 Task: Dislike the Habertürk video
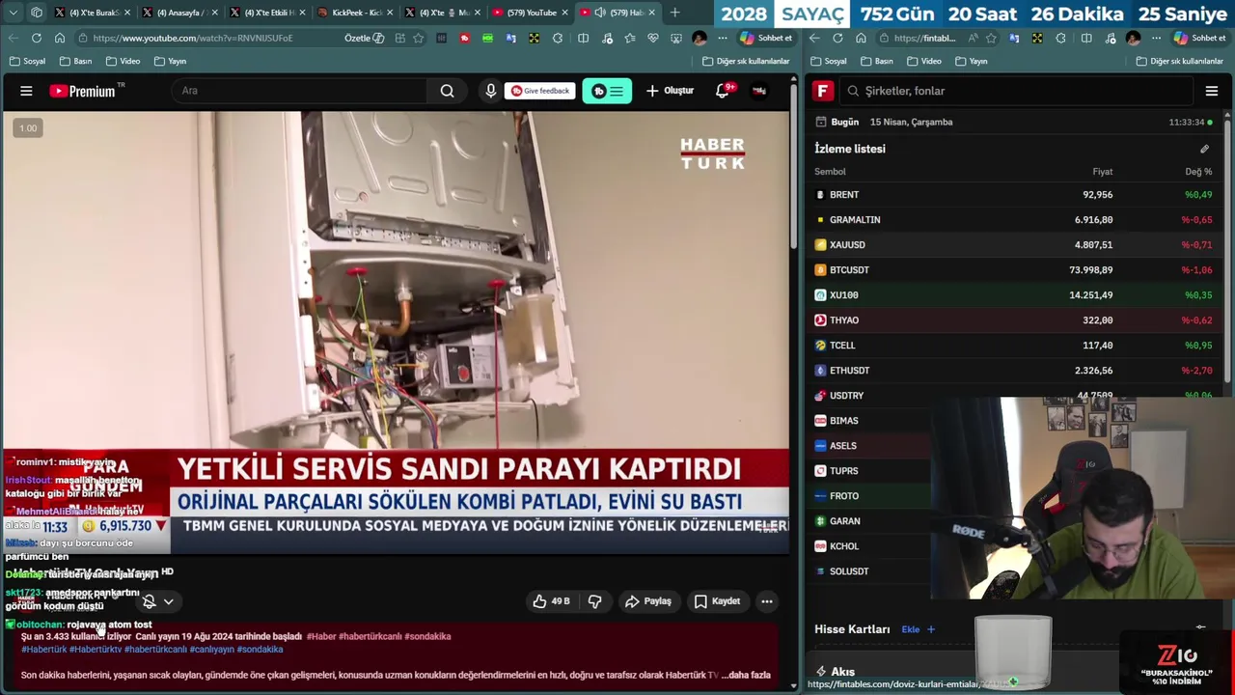pos(594,601)
